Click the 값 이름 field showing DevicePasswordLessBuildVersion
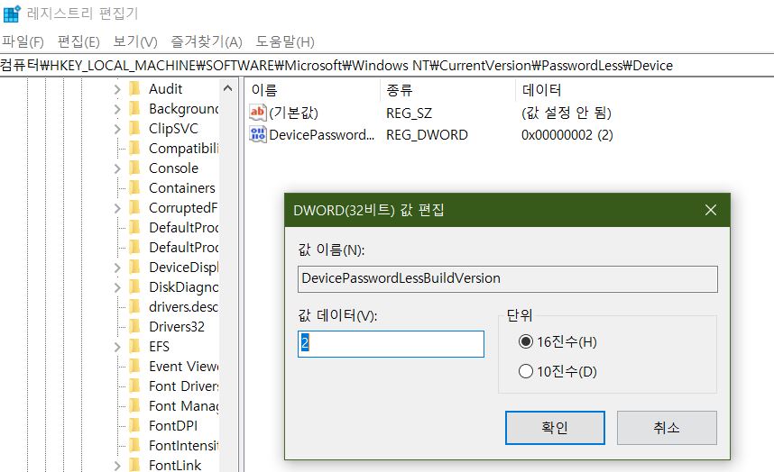The height and width of the screenshot is (472, 774). coord(508,279)
